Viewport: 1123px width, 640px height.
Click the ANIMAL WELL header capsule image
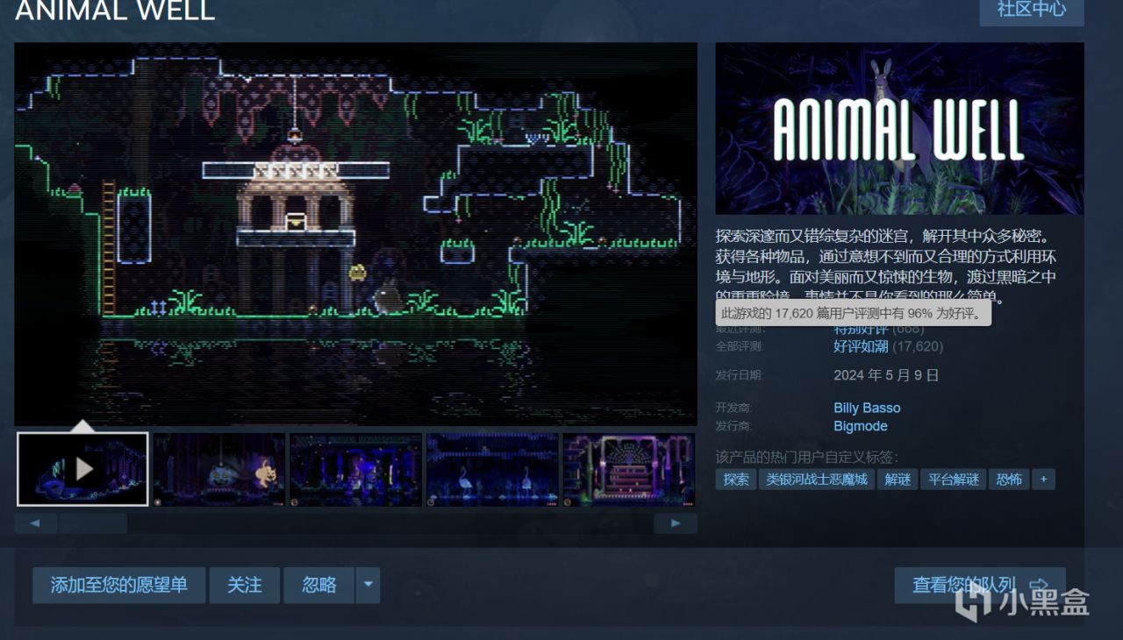[899, 128]
